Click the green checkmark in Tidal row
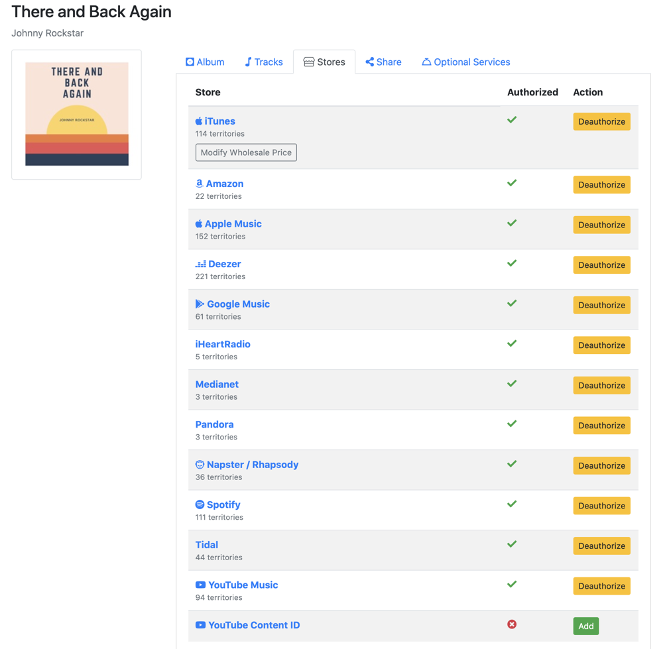Viewport: 663px width, 649px height. tap(512, 544)
